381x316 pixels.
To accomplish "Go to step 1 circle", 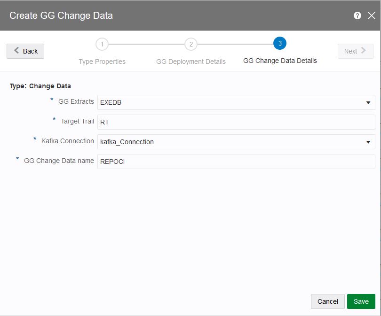I will click(102, 44).
